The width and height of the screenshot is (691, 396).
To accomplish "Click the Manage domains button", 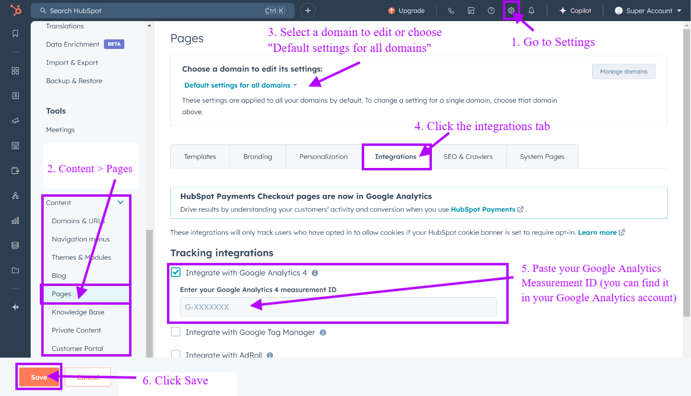I will point(624,72).
